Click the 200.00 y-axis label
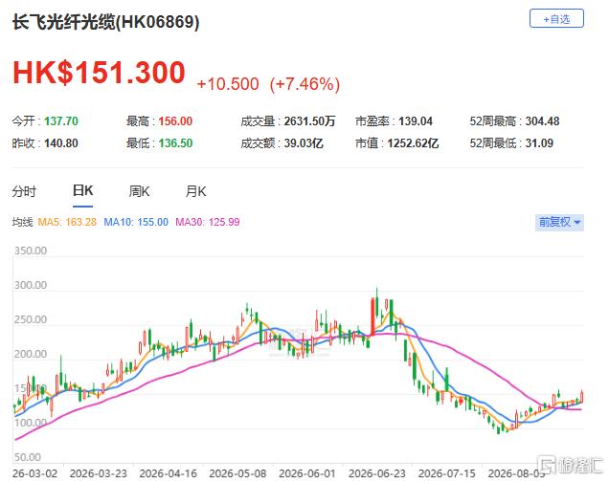The width and height of the screenshot is (609, 481). tap(31, 354)
